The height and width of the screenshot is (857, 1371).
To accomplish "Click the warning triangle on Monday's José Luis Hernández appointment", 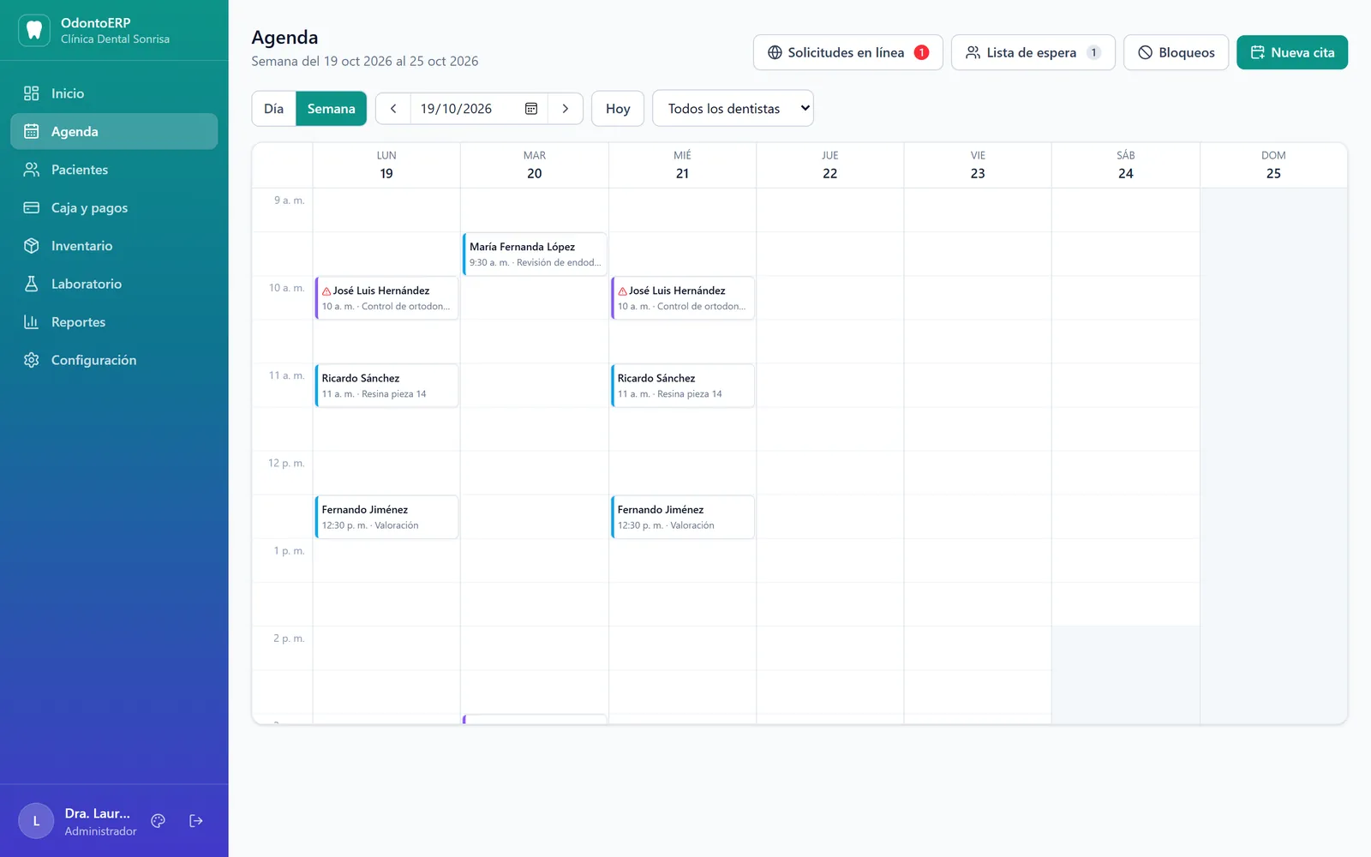I will (326, 291).
